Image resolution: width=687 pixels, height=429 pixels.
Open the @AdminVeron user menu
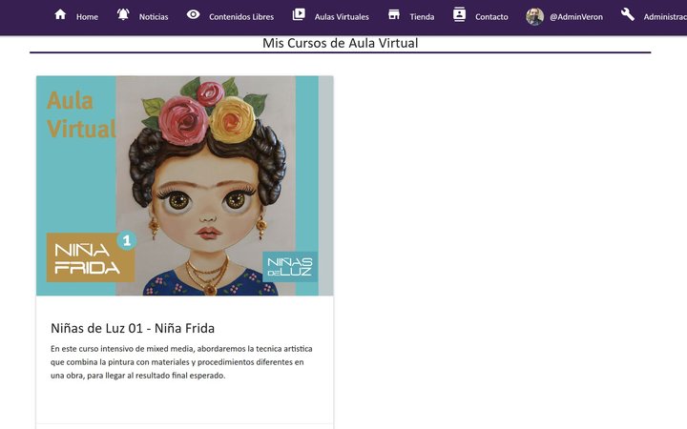[575, 17]
